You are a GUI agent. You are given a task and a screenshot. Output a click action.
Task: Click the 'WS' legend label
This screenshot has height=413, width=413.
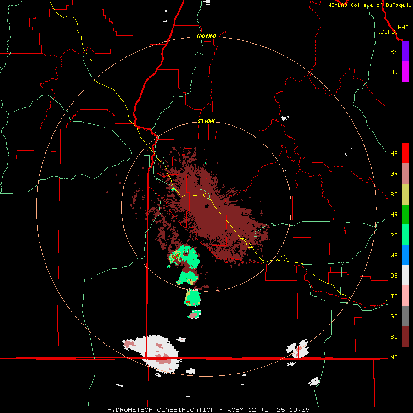pos(394,255)
